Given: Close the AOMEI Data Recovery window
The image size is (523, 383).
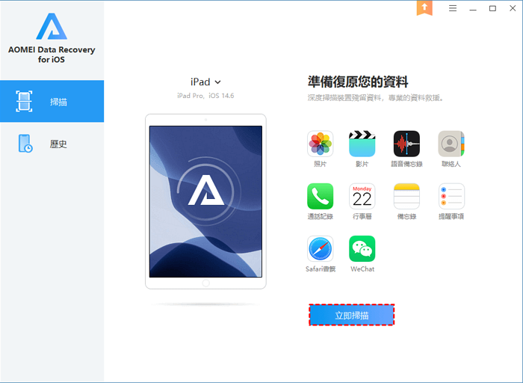Looking at the screenshot, I should pos(513,8).
